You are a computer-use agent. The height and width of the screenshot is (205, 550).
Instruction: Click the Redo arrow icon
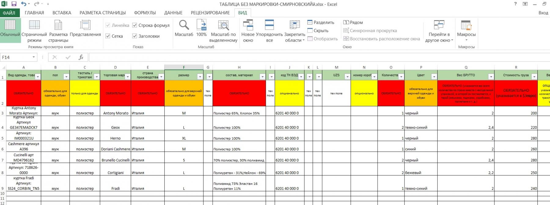[x=37, y=4]
